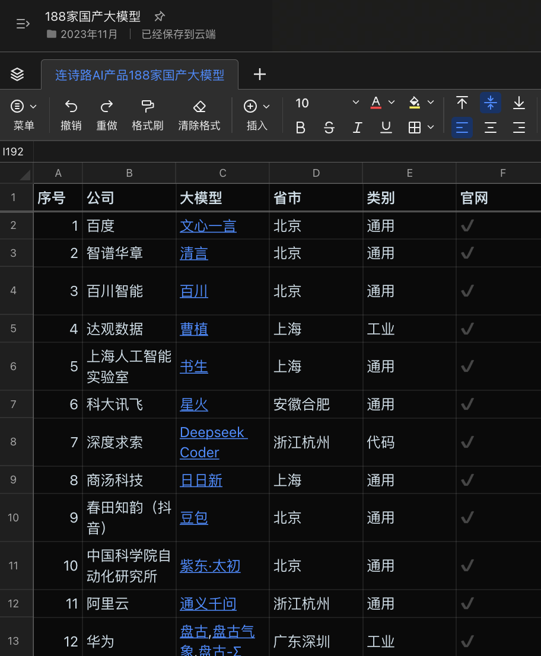Open the 2023年11月 folder location

click(x=82, y=34)
